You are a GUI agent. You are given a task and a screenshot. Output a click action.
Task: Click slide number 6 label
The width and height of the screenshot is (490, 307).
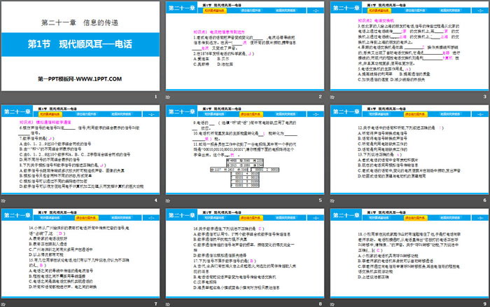point(484,200)
